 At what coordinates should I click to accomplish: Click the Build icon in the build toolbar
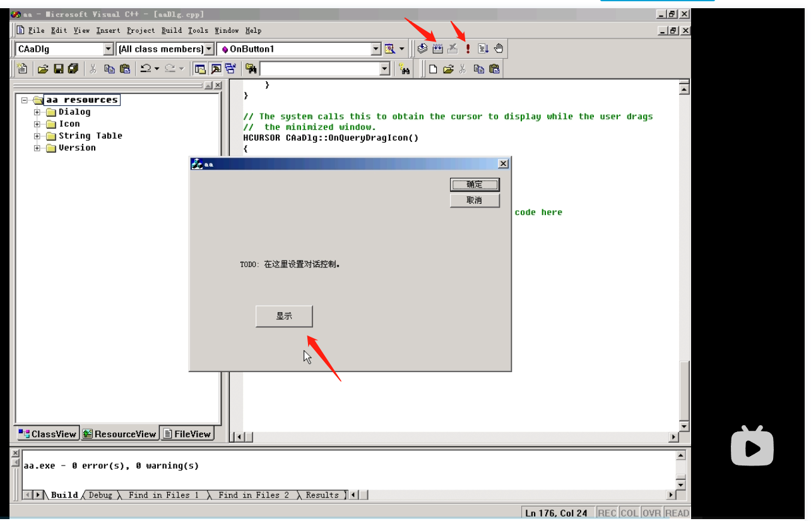437,49
